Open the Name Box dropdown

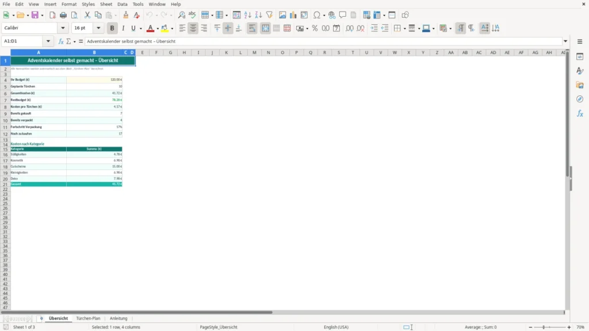[x=48, y=41]
